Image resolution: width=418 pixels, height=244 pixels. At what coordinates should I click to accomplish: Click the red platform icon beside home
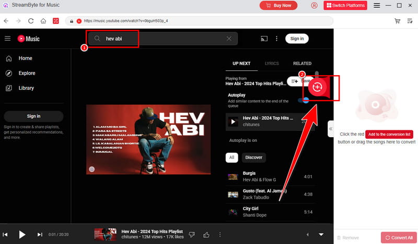pos(56,21)
